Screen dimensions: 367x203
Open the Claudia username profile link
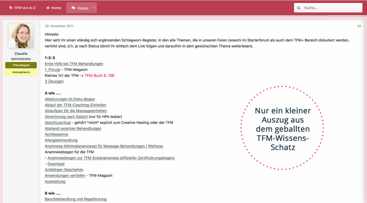tap(21, 54)
